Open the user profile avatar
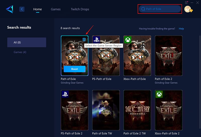The image size is (201, 137). coord(188,9)
